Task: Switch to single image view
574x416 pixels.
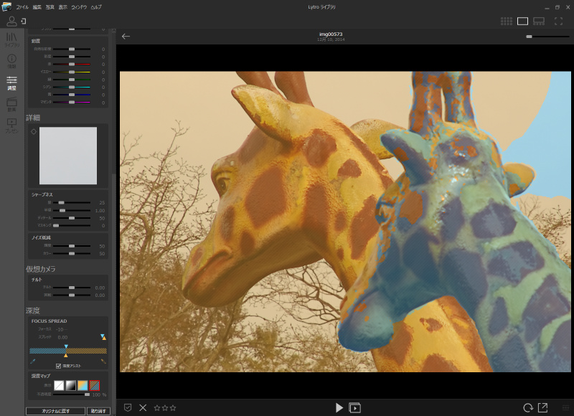Action: (522, 22)
